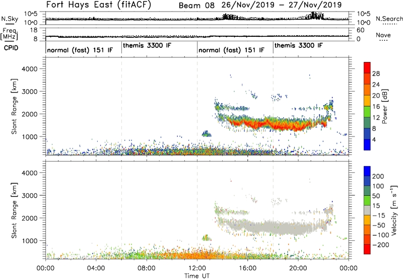Click "Slant Range [km]" label of velocity panel
This screenshot has height=279, width=403.
[x=15, y=211]
